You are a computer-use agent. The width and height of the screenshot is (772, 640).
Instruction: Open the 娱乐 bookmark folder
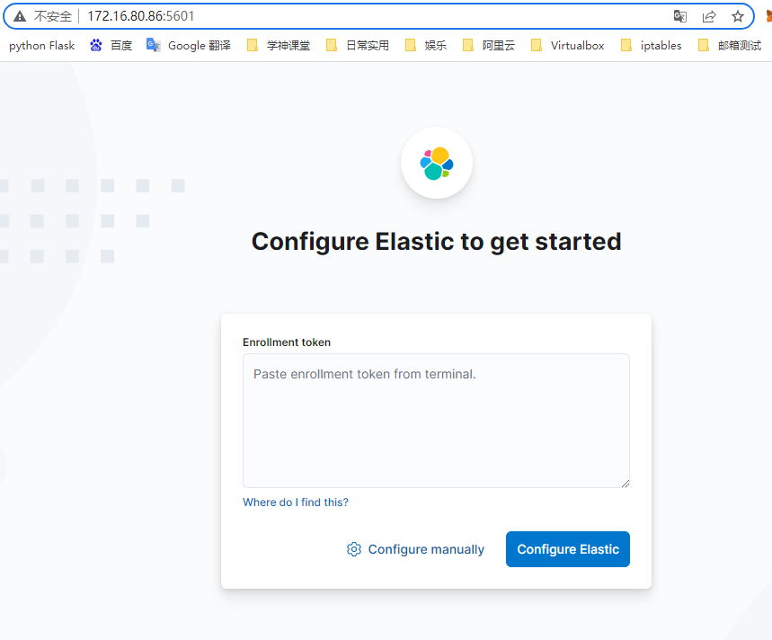point(426,46)
